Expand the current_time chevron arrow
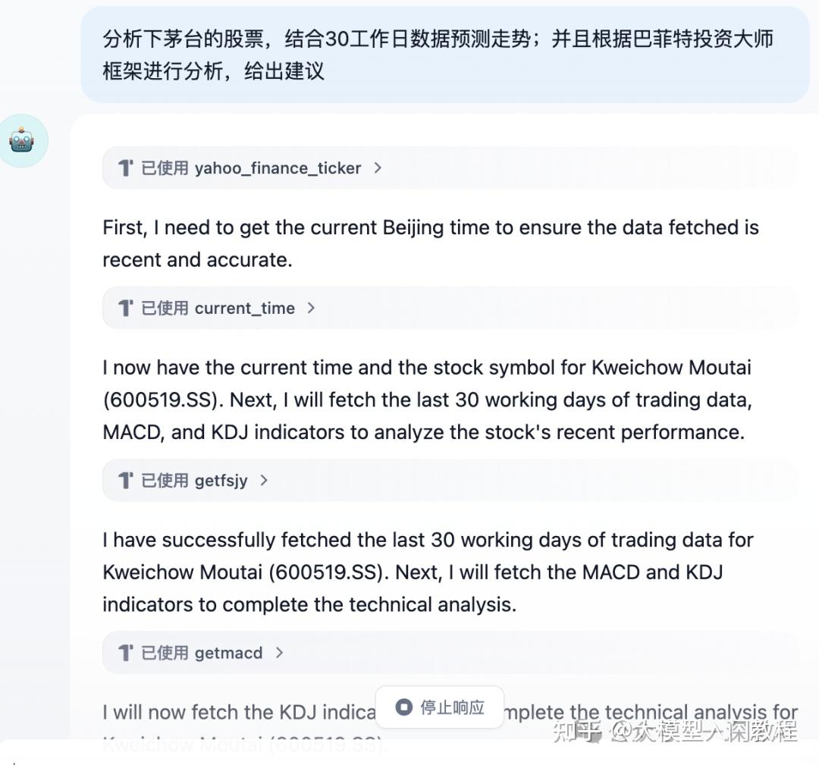 pyautogui.click(x=312, y=308)
